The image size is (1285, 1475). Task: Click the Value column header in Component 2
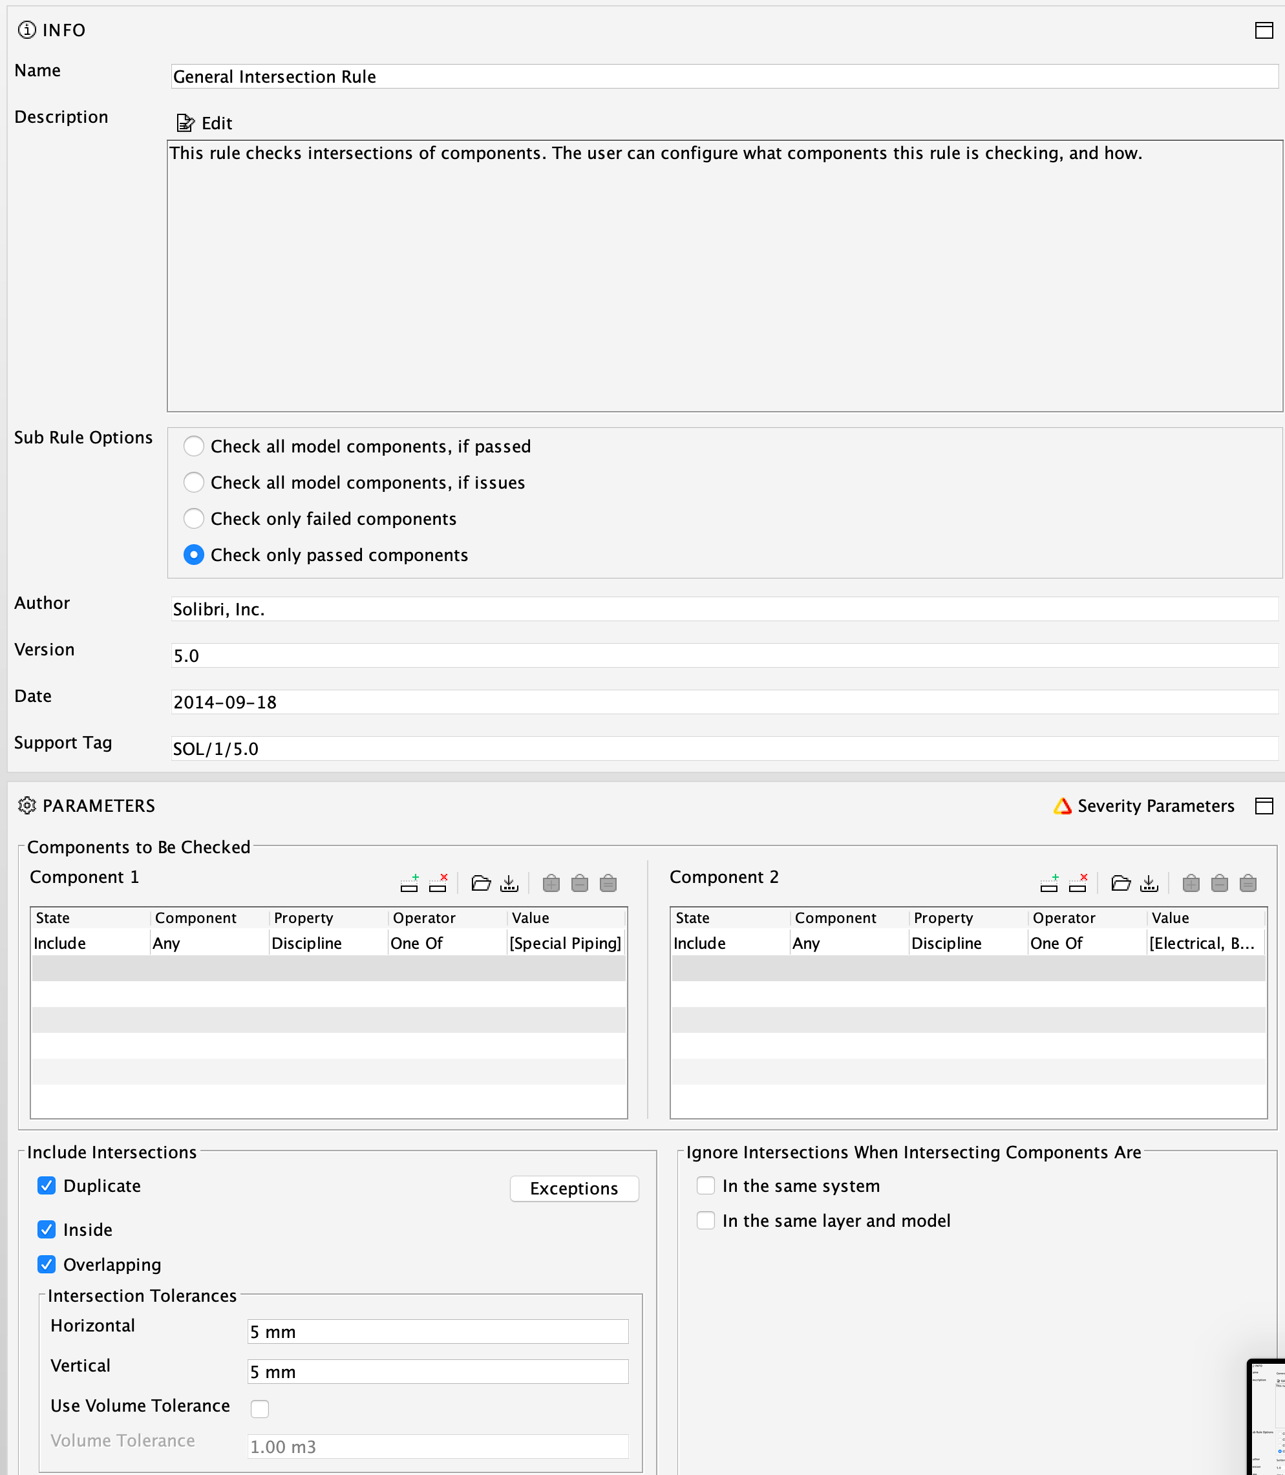pos(1206,918)
